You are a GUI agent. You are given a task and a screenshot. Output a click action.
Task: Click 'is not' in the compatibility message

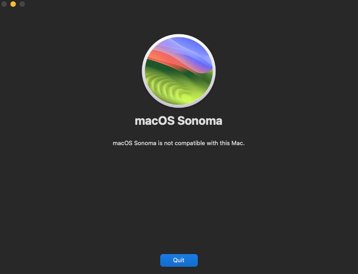click(166, 143)
